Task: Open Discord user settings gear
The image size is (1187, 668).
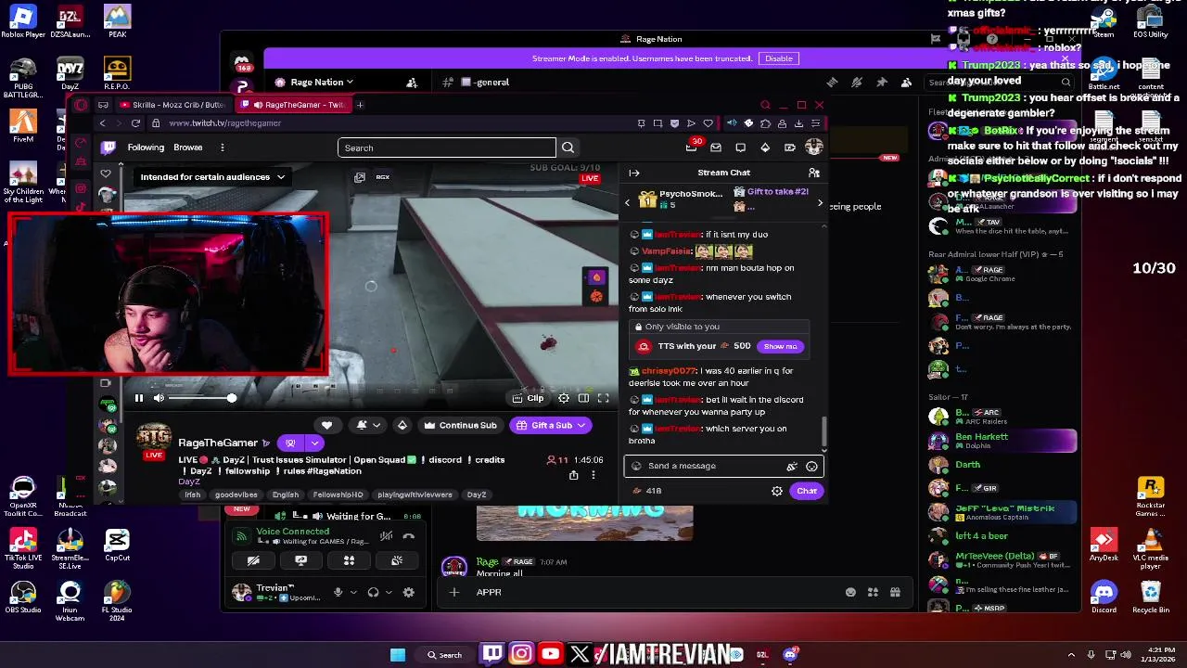Action: [x=409, y=592]
